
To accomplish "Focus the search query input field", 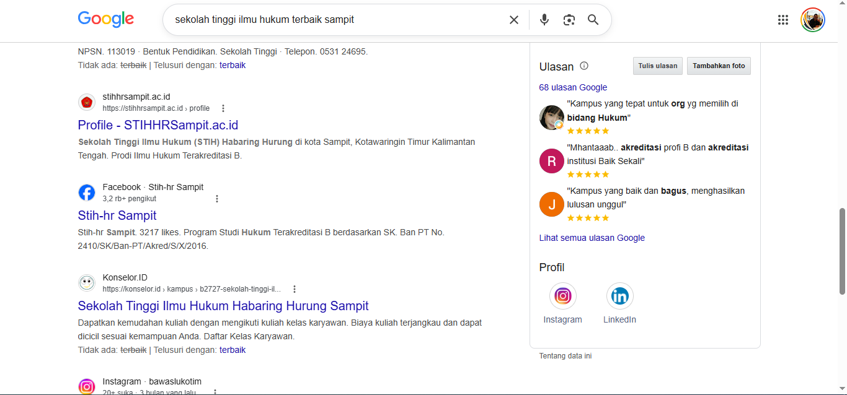I will [335, 20].
